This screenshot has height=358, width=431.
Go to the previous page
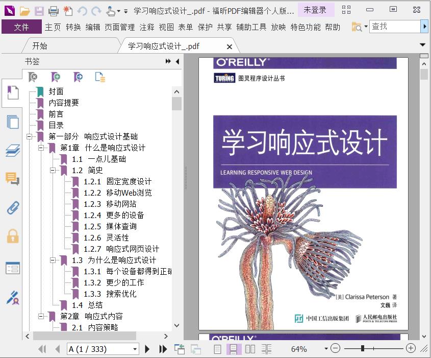coord(58,349)
